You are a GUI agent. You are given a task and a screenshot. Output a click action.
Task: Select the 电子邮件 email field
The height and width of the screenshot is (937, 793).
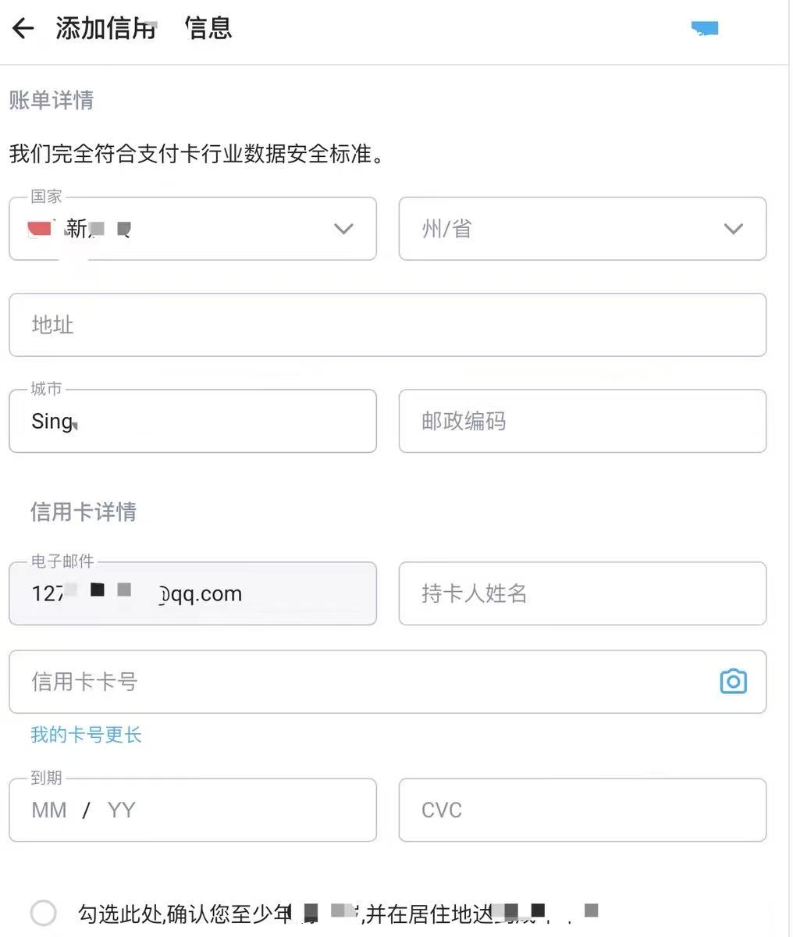click(193, 593)
